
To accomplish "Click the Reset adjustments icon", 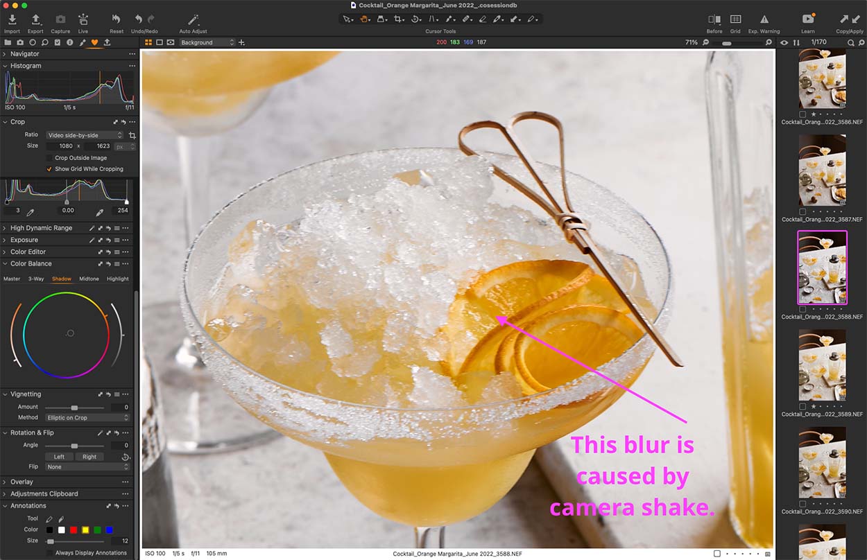I will click(x=117, y=19).
